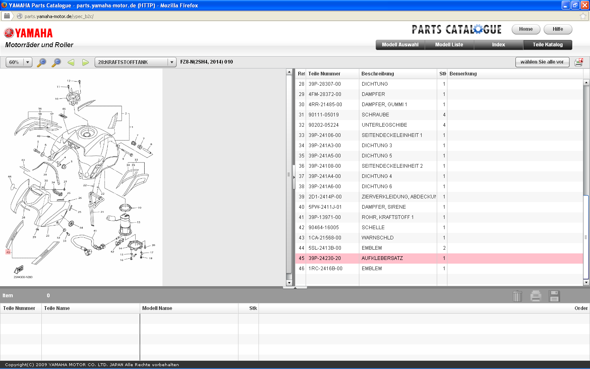Select part row 39P-28307-00 DICHTUNG
Image resolution: width=590 pixels, height=369 pixels.
[x=439, y=84]
